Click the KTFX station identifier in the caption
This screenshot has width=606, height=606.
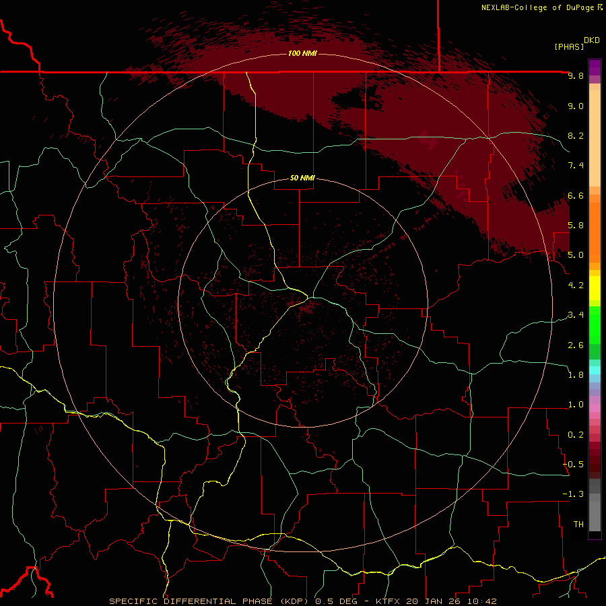[x=388, y=601]
